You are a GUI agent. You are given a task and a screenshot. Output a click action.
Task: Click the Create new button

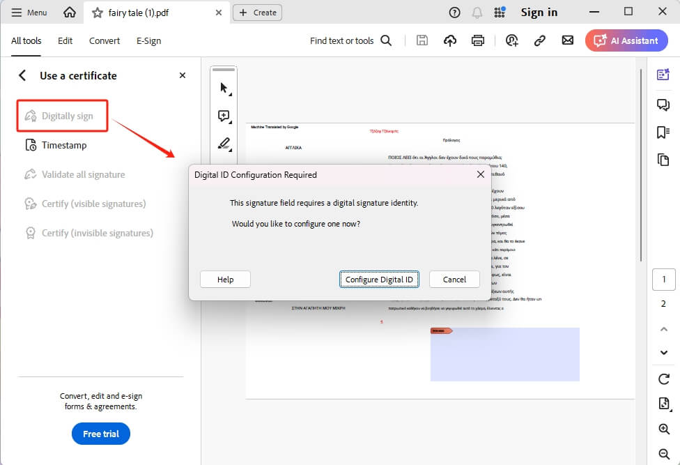click(x=258, y=13)
